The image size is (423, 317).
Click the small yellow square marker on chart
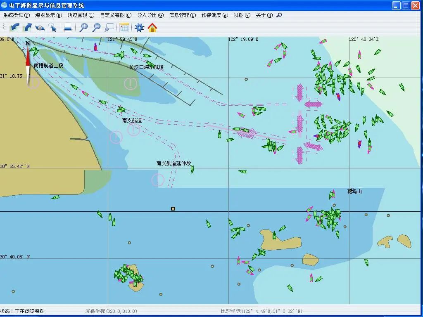point(173,208)
